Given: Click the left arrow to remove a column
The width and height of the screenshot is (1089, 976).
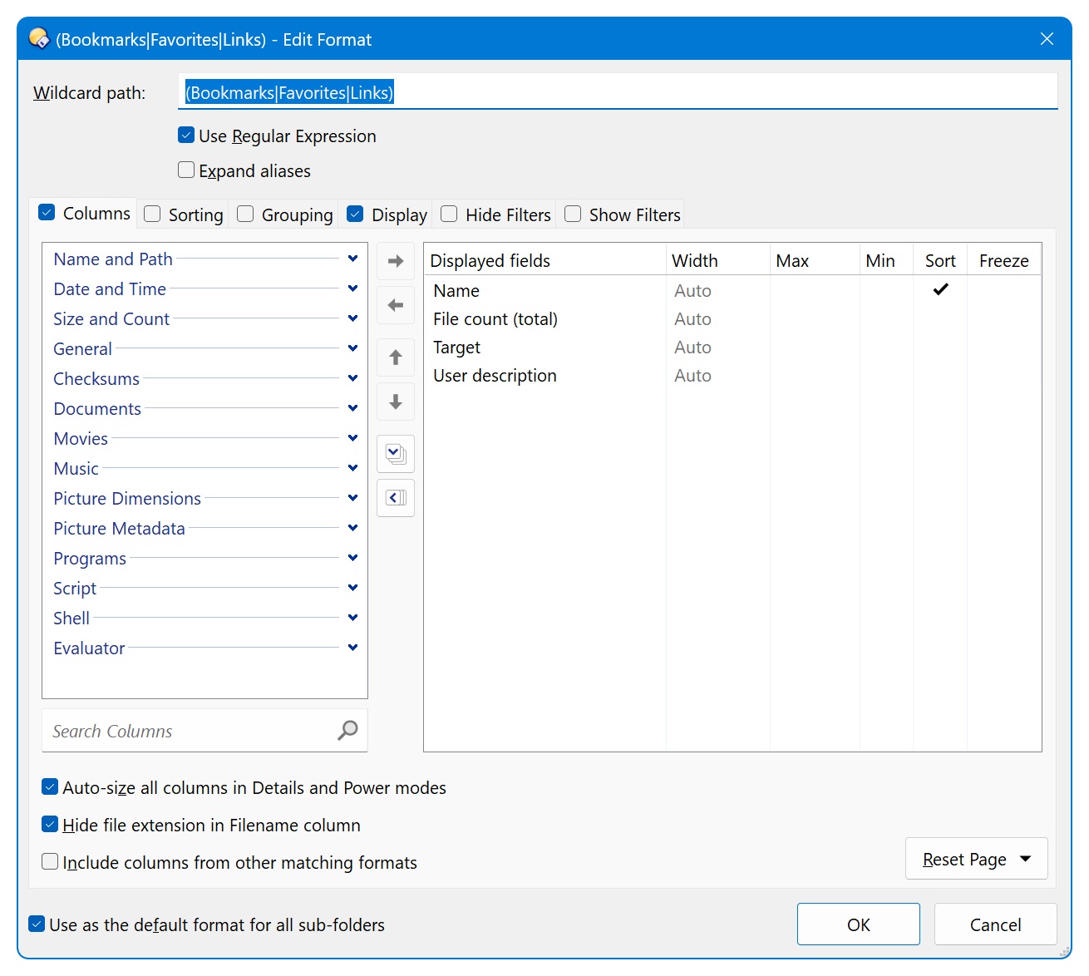Looking at the screenshot, I should pyautogui.click(x=396, y=305).
